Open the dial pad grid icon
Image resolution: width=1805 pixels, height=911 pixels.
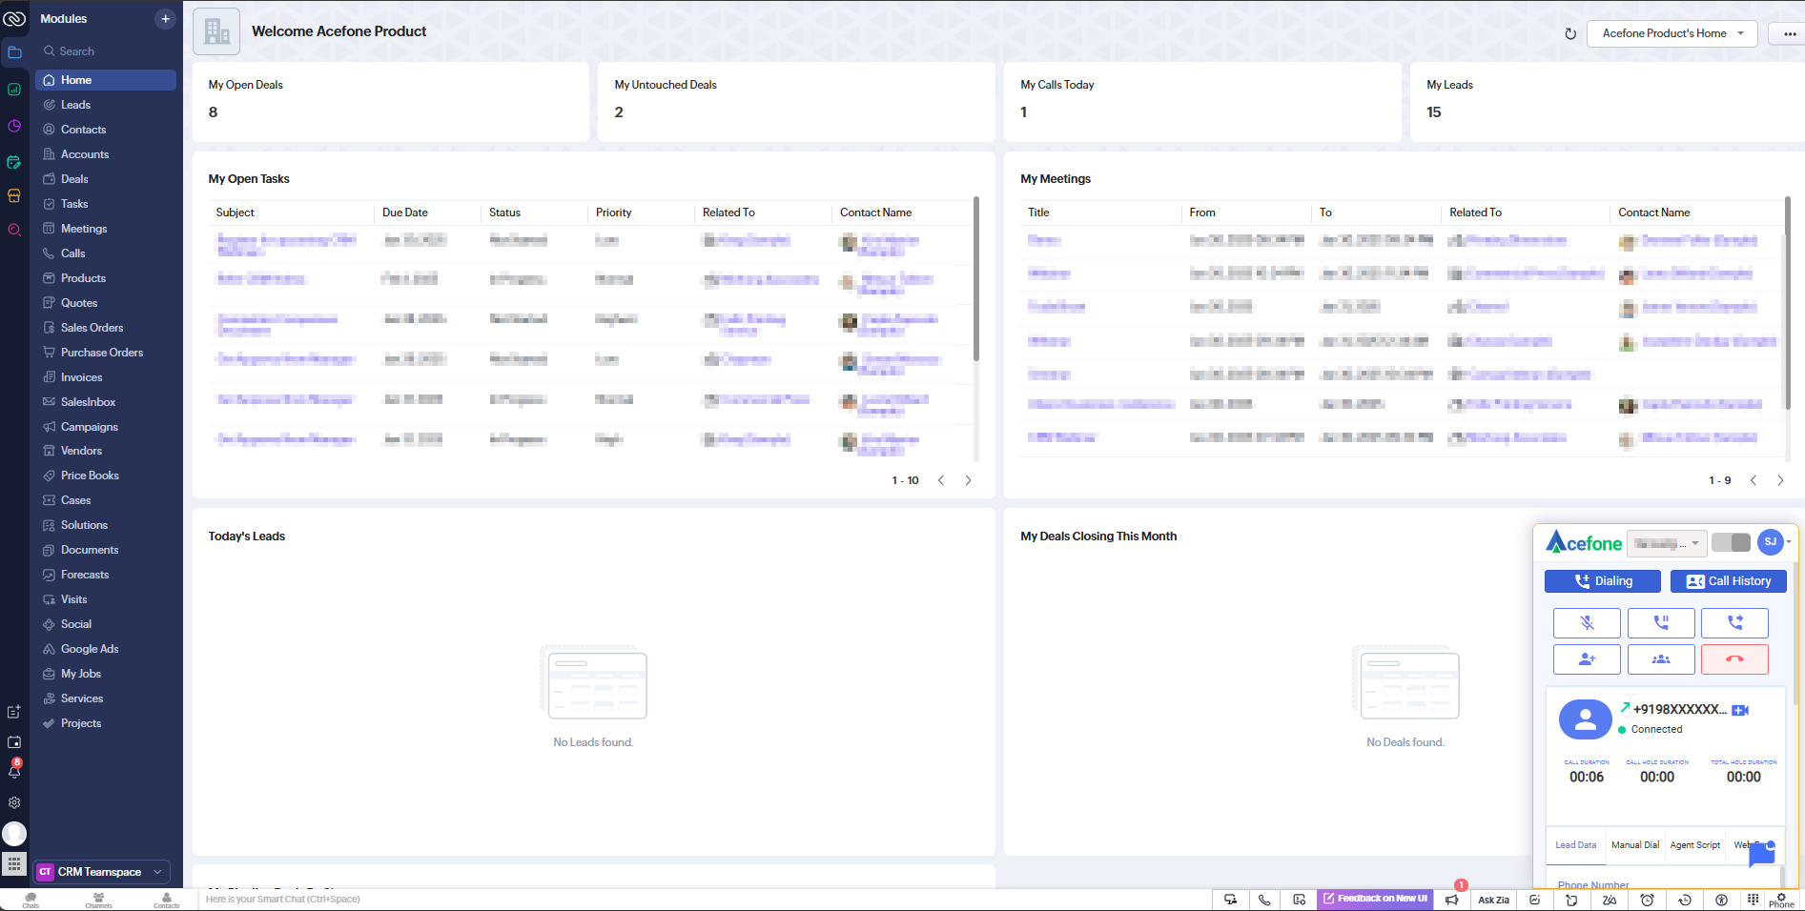click(x=1753, y=900)
